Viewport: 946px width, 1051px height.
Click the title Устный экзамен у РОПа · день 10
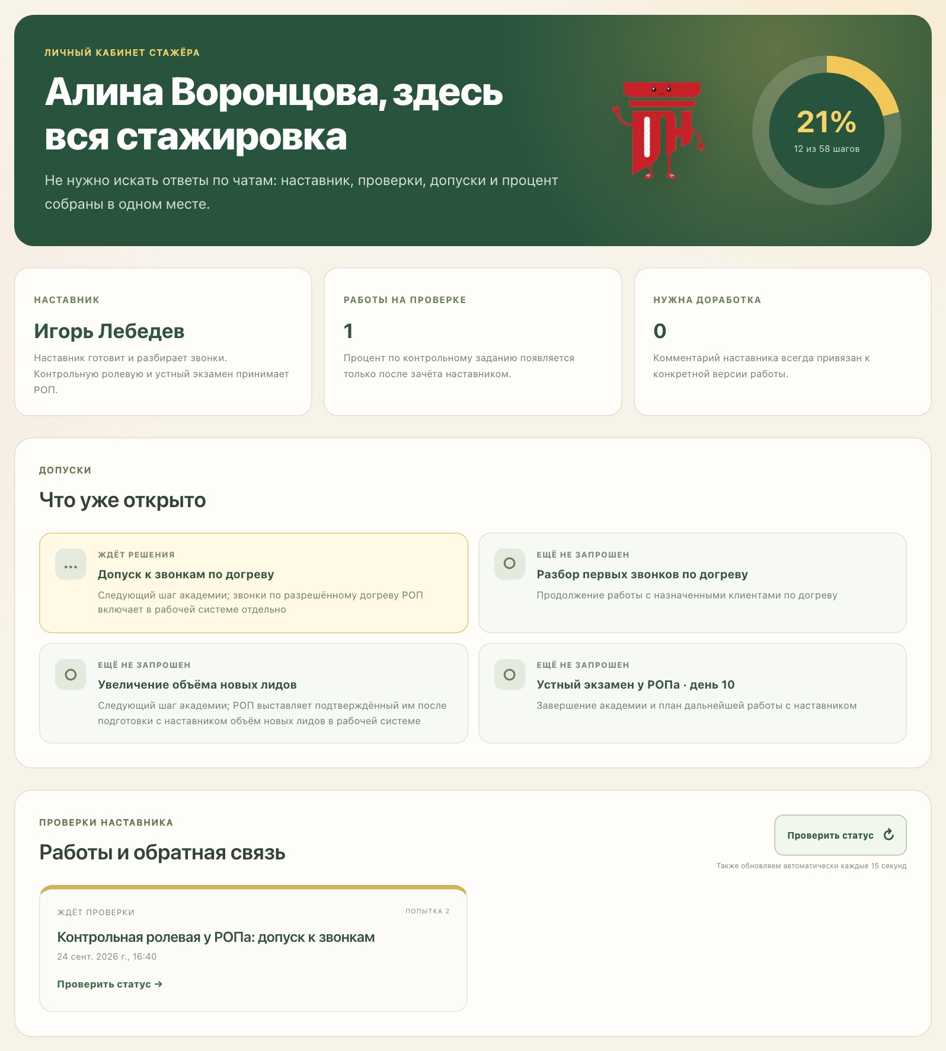coord(635,684)
